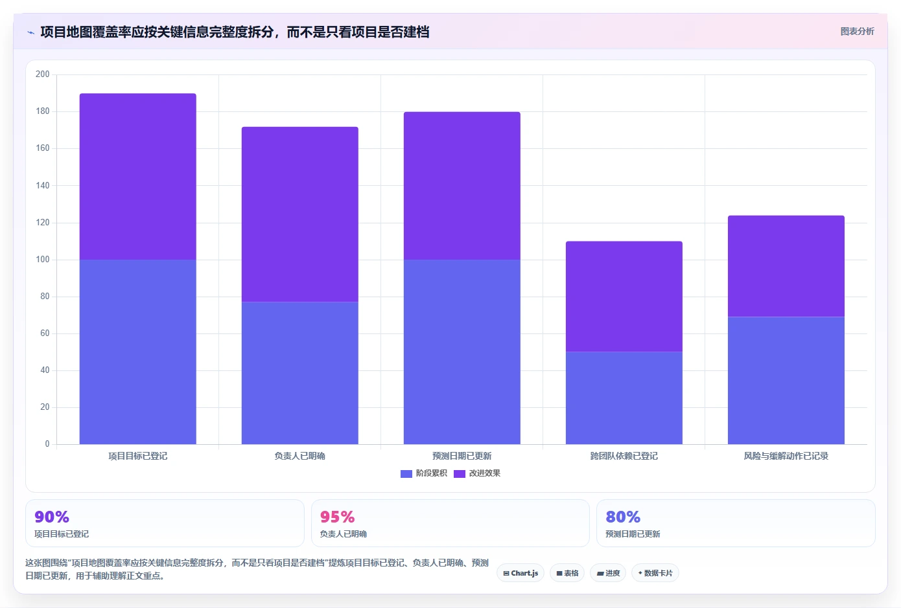Click the y-axis tick label 160

[43, 148]
